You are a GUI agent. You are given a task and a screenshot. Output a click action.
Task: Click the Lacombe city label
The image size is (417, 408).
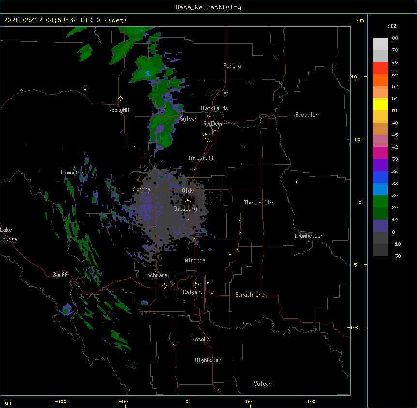(x=218, y=93)
